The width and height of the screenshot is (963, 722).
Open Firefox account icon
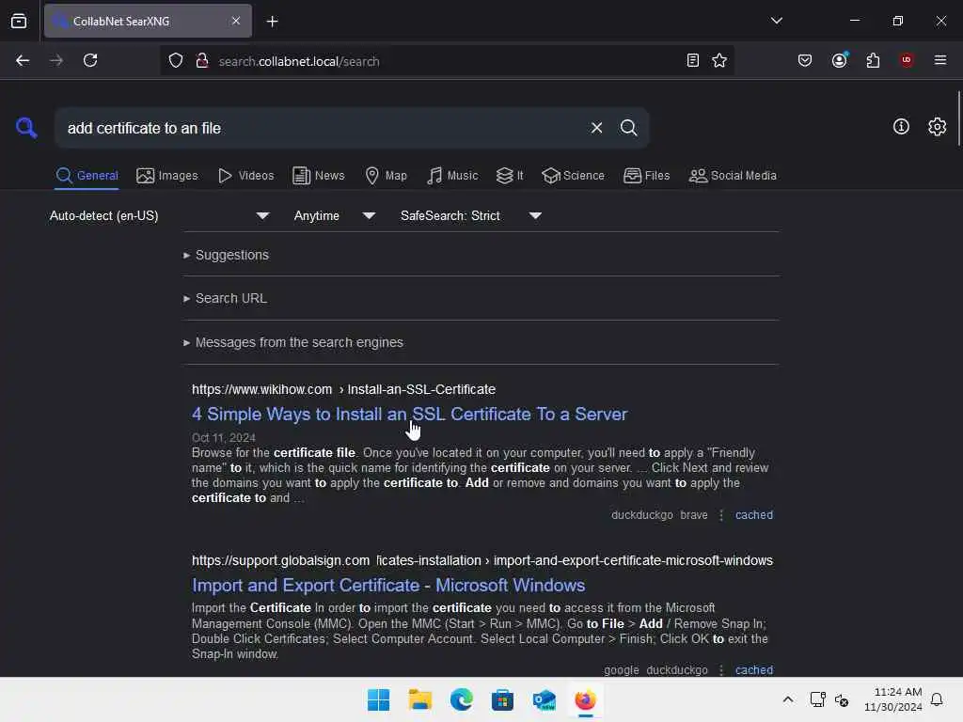point(840,60)
